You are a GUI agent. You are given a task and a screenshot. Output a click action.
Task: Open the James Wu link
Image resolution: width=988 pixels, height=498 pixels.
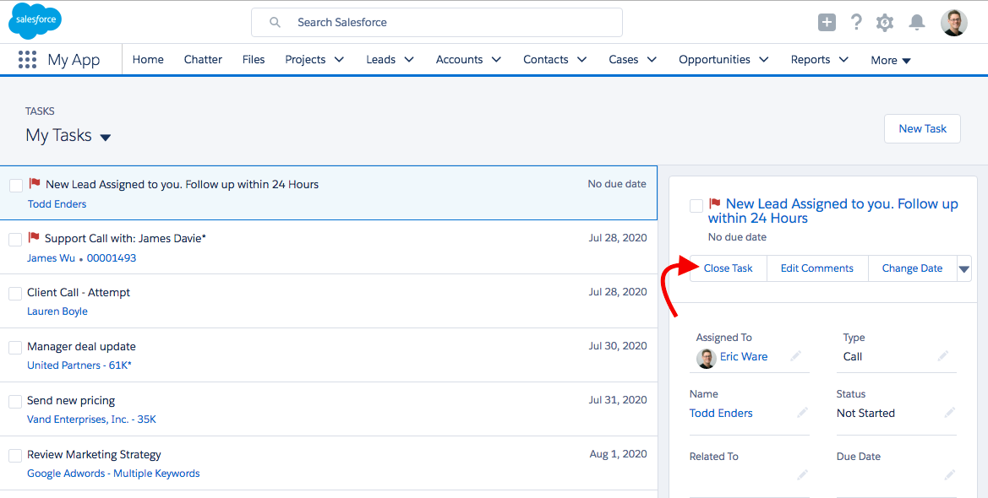click(x=51, y=258)
